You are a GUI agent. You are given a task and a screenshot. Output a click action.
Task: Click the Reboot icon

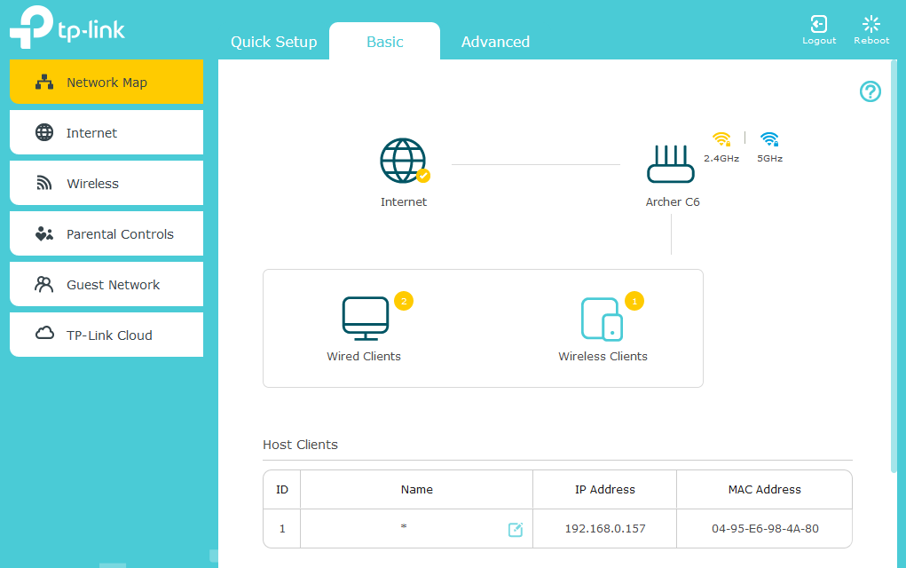click(871, 24)
